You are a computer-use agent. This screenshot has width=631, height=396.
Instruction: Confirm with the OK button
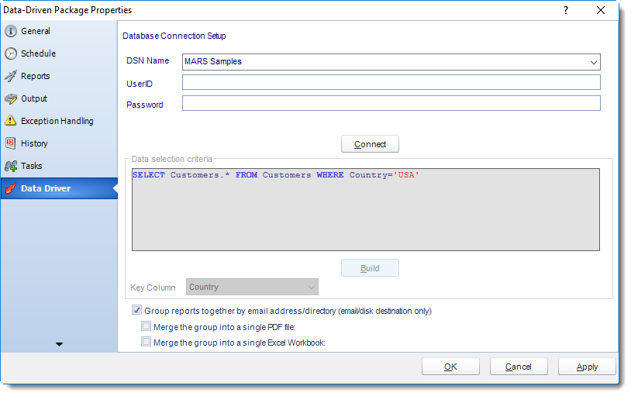[x=450, y=367]
